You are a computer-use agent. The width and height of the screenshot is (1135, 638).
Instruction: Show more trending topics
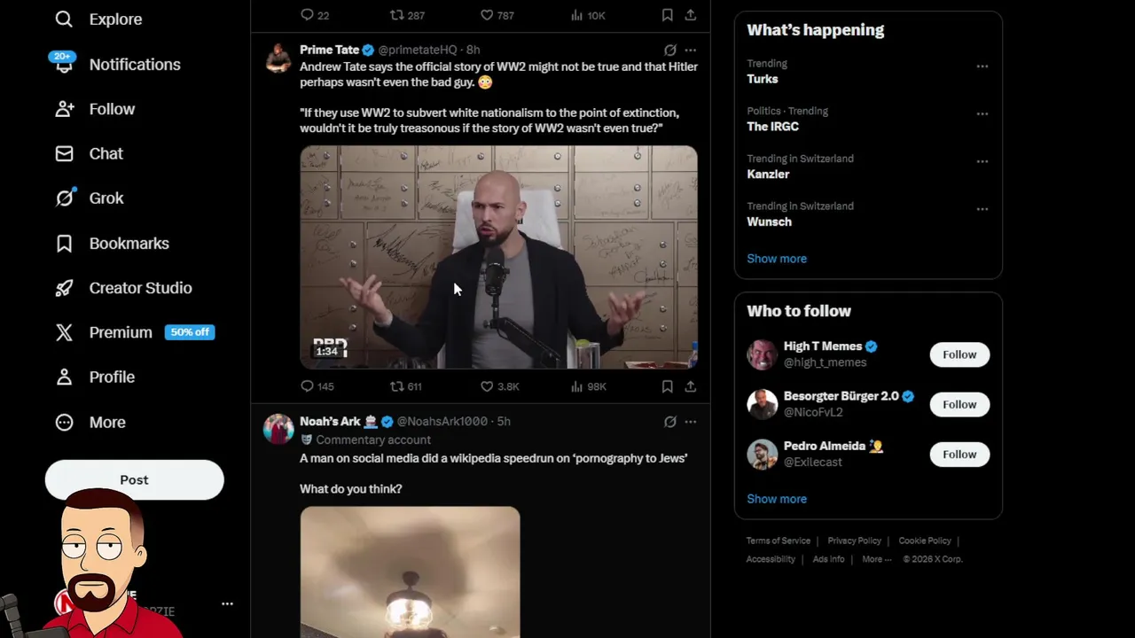click(x=777, y=259)
